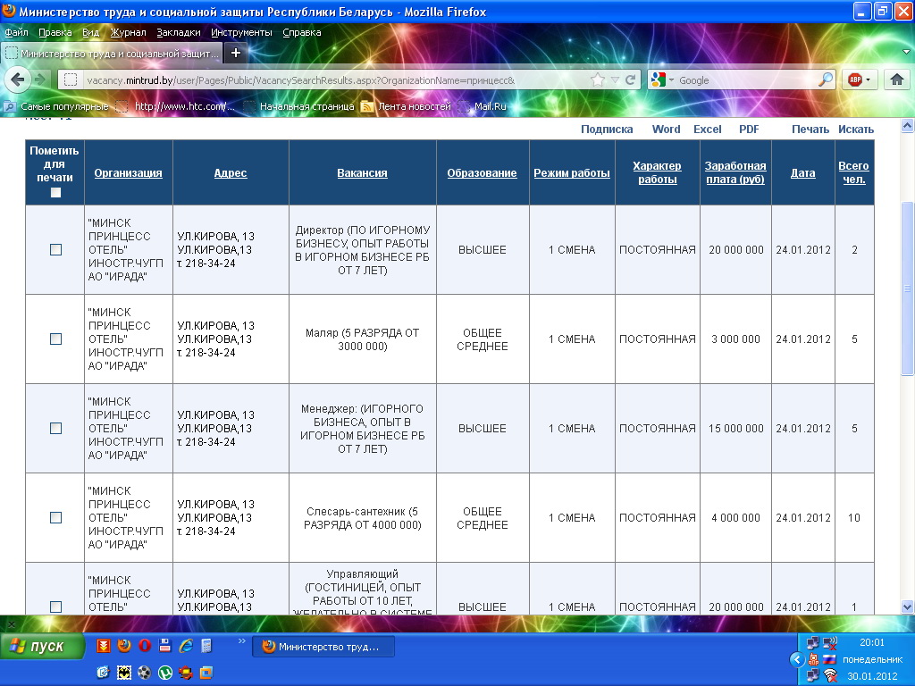This screenshot has height=686, width=915.
Task: Sort table by Заработная плата column
Action: [735, 173]
